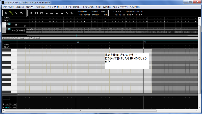Set the end marker flag icon
The image size is (202, 114).
point(72,13)
